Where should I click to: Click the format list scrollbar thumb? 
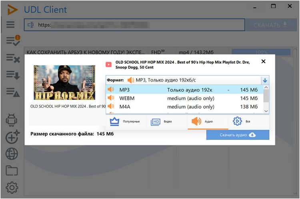coord(266,96)
